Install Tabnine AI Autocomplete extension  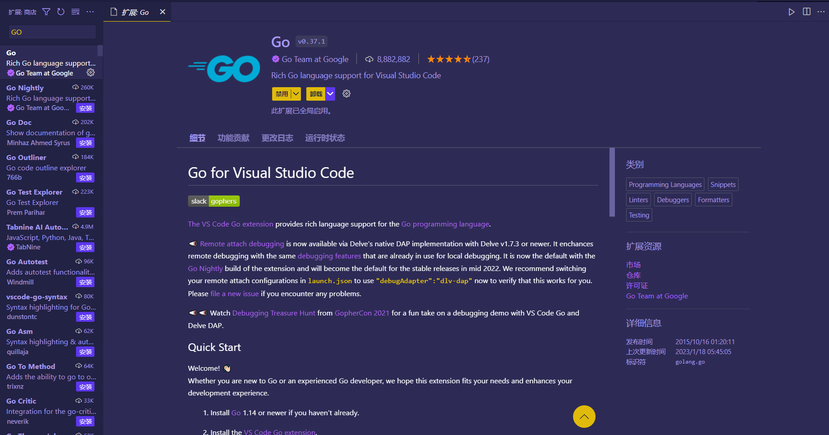85,248
